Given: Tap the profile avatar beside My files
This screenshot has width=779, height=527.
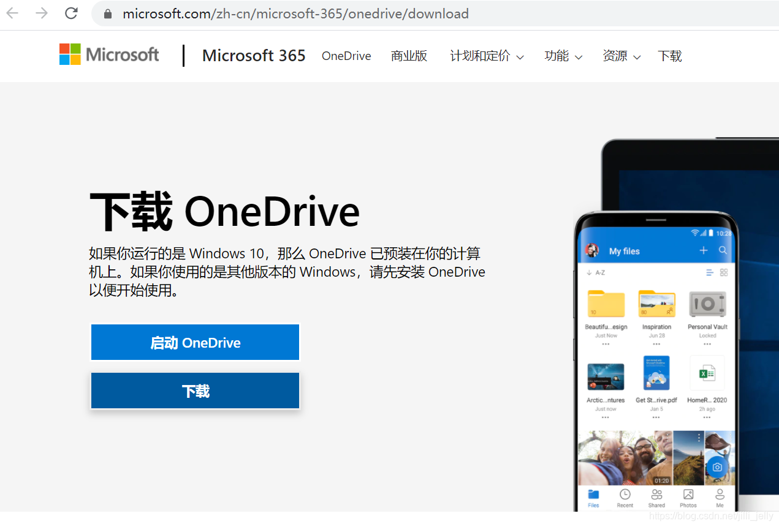Looking at the screenshot, I should (592, 250).
